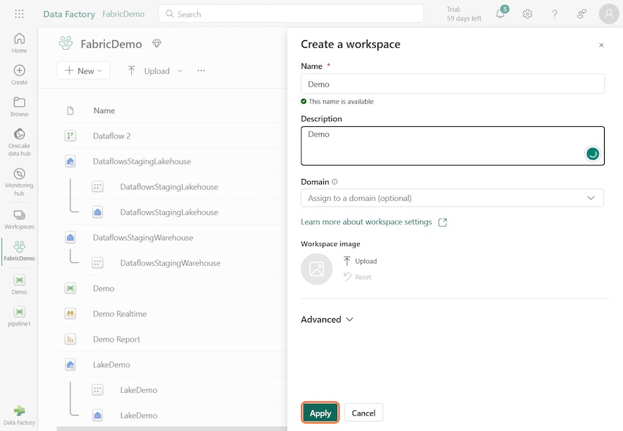Viewport: 623px width, 431px height.
Task: Click Cancel button
Action: pos(364,413)
